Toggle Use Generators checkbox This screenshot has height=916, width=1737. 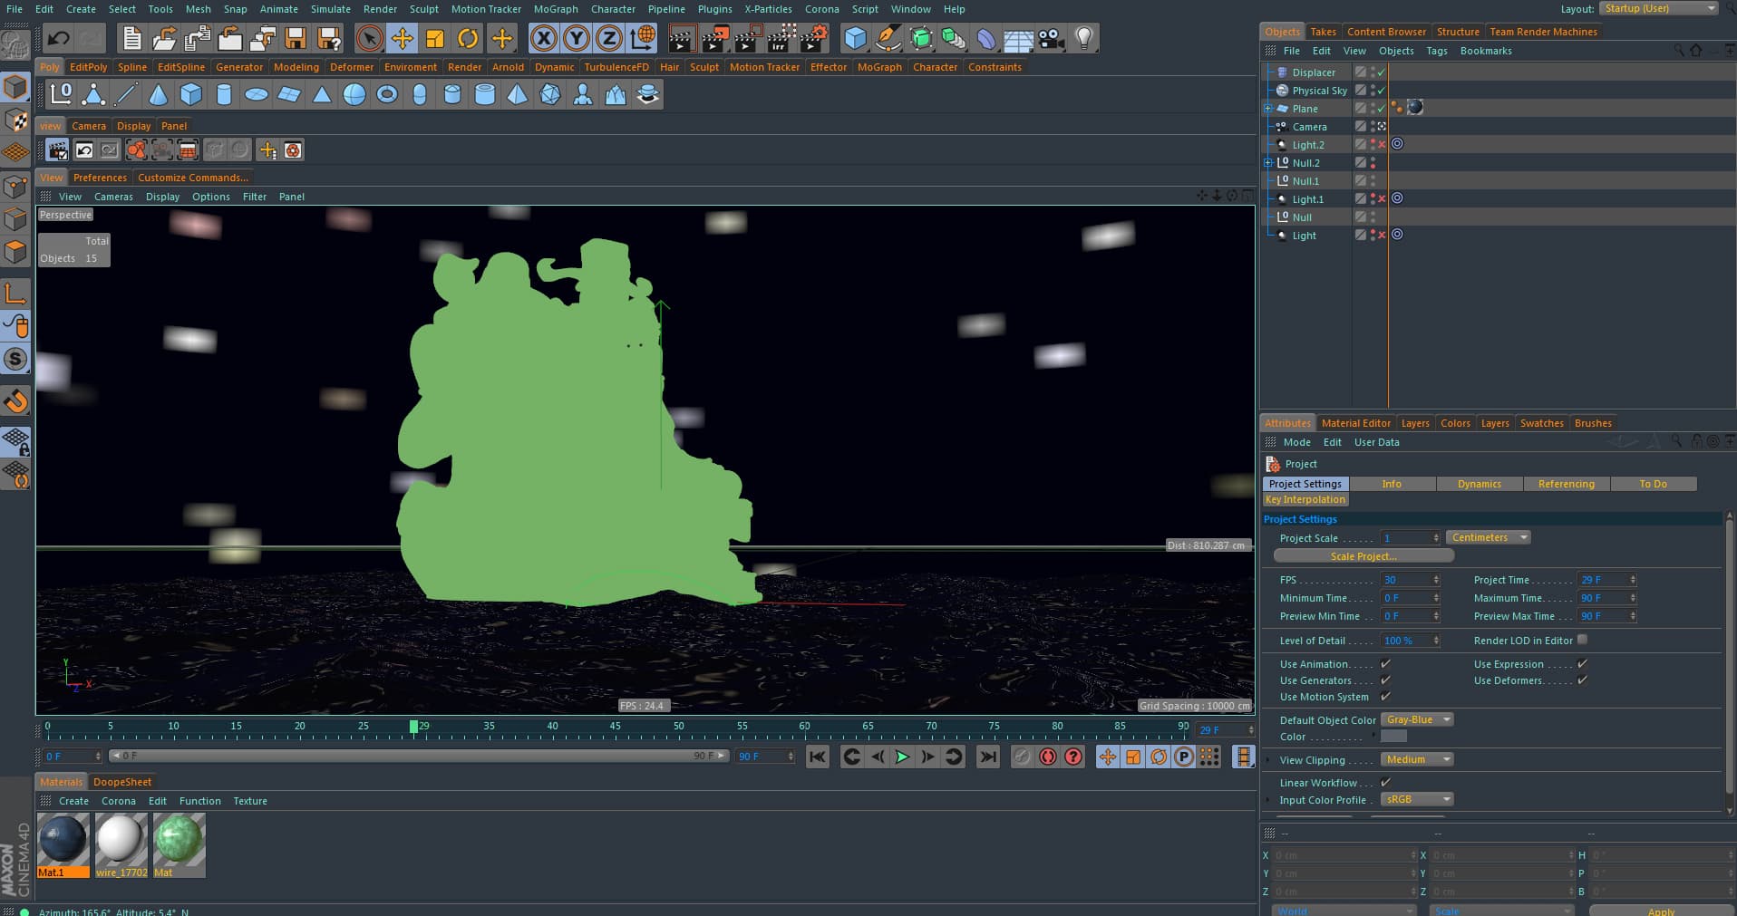pos(1385,680)
